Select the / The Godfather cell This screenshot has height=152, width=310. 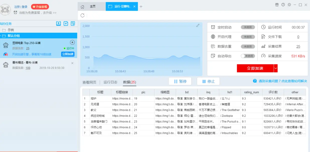[x=230, y=110]
